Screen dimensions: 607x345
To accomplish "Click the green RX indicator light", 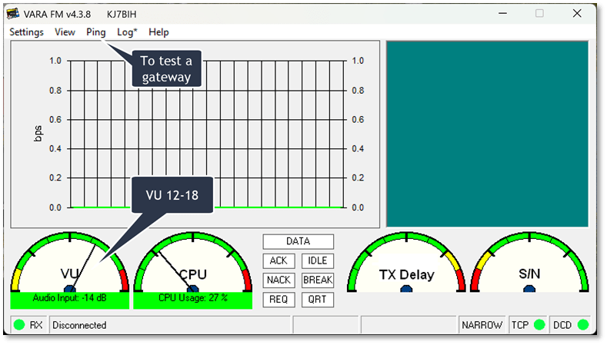I will pos(19,325).
